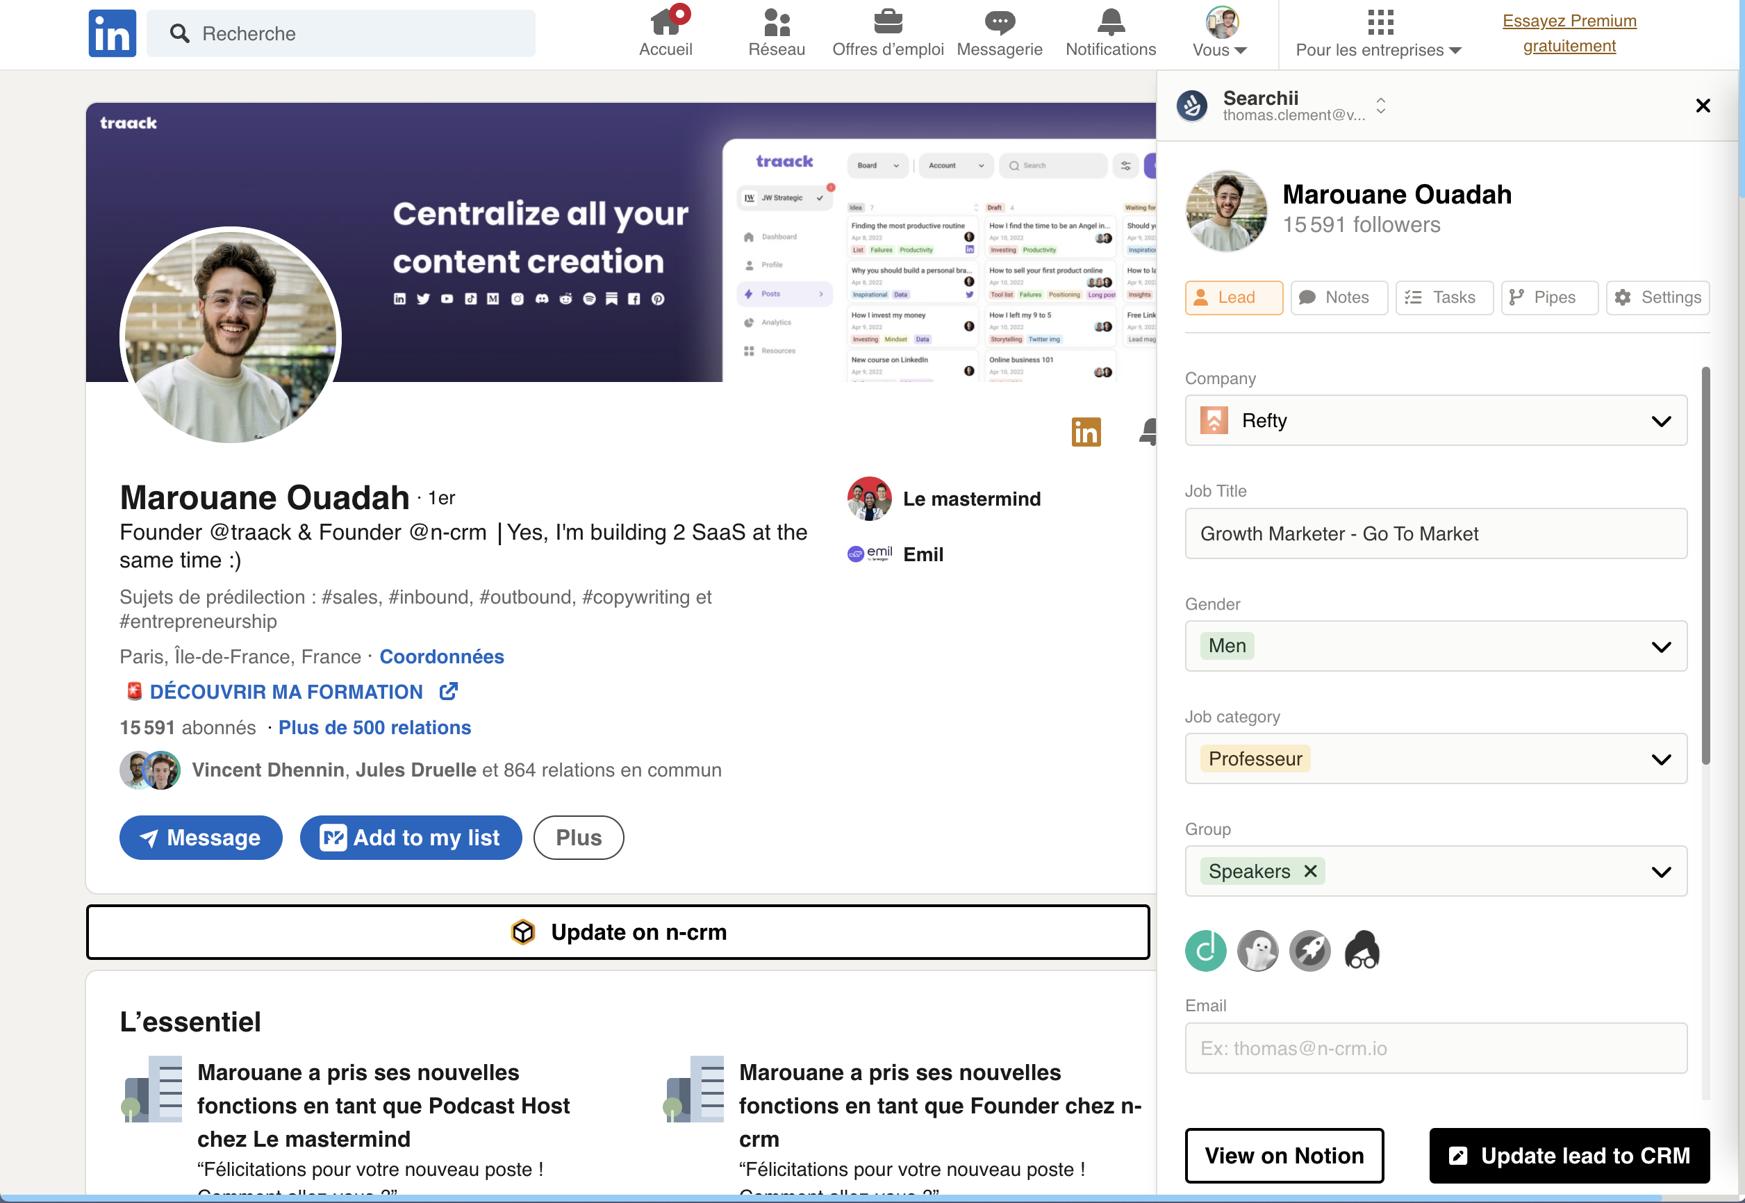
Task: Click the green Dropcontact enrichment icon
Action: (1205, 952)
